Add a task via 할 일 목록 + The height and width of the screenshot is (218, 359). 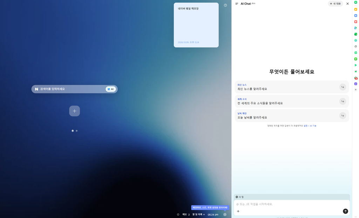[198, 215]
